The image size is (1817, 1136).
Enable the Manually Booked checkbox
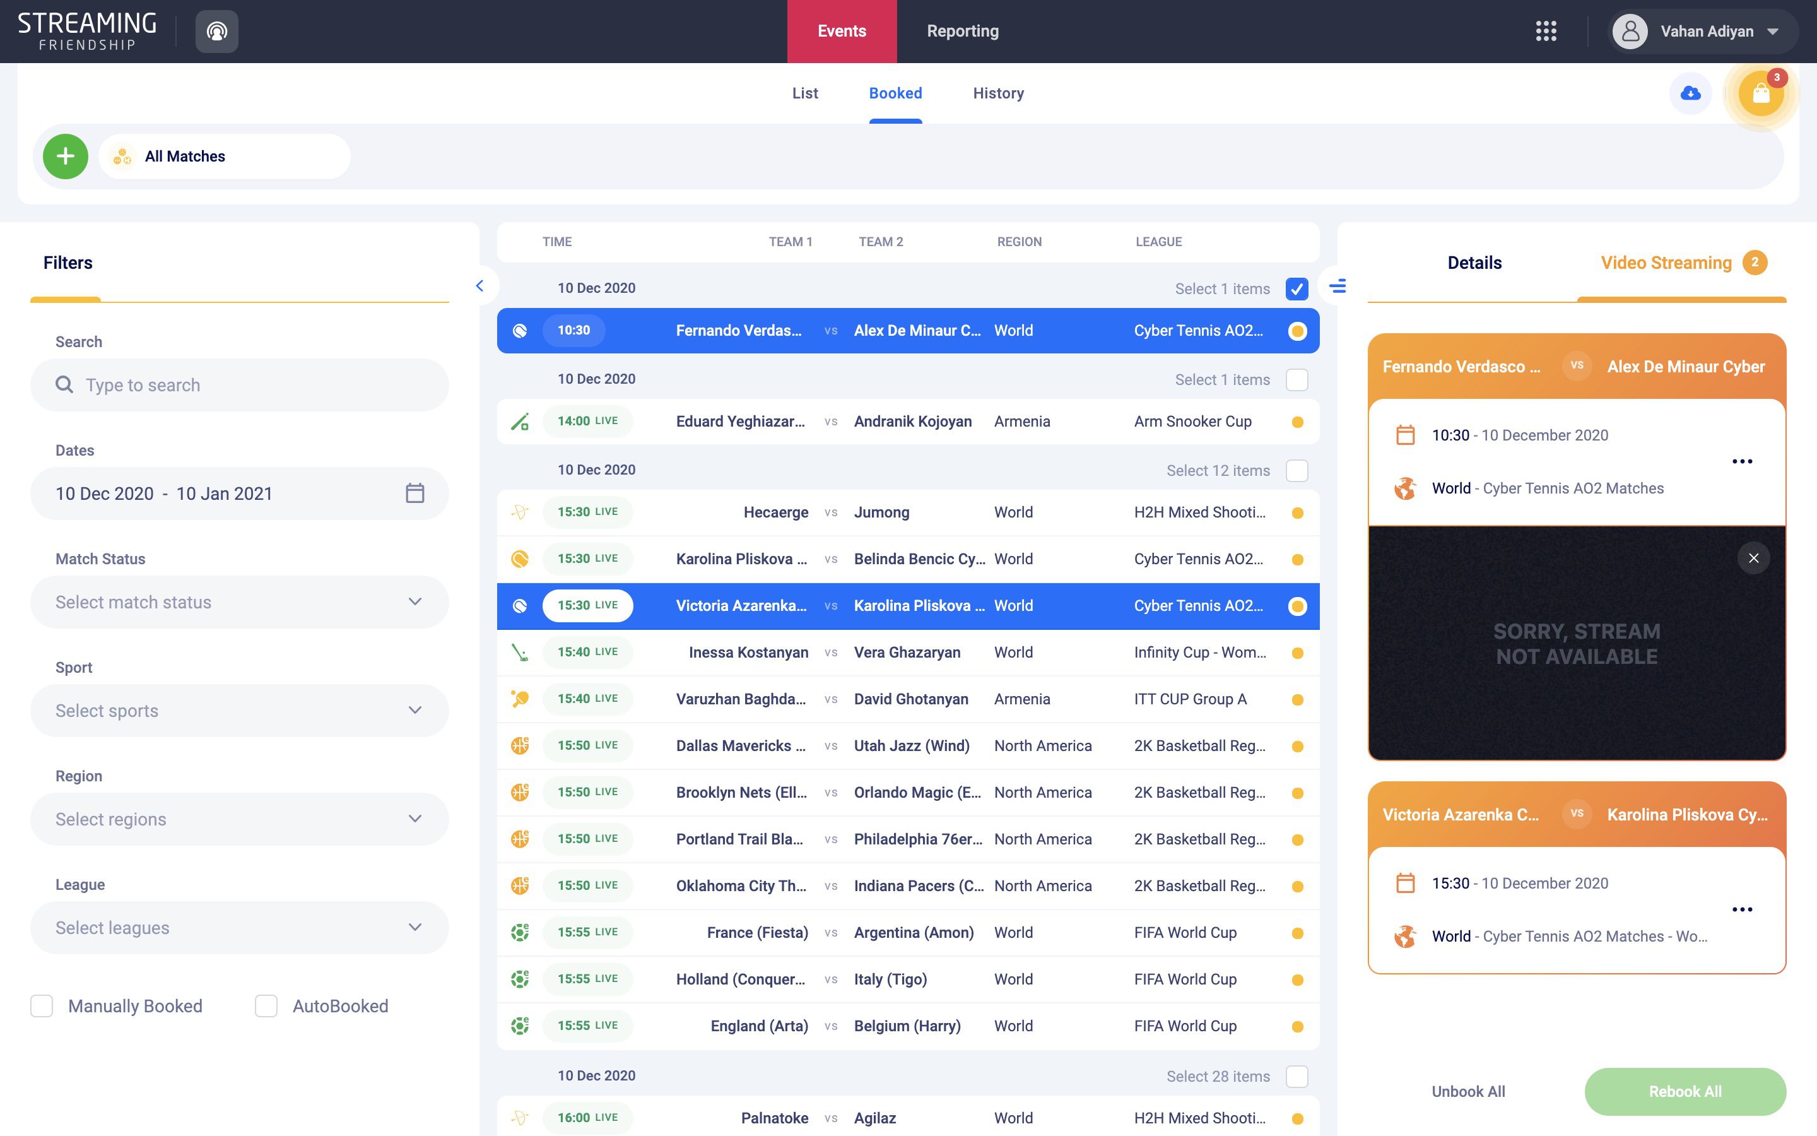[x=41, y=1006]
